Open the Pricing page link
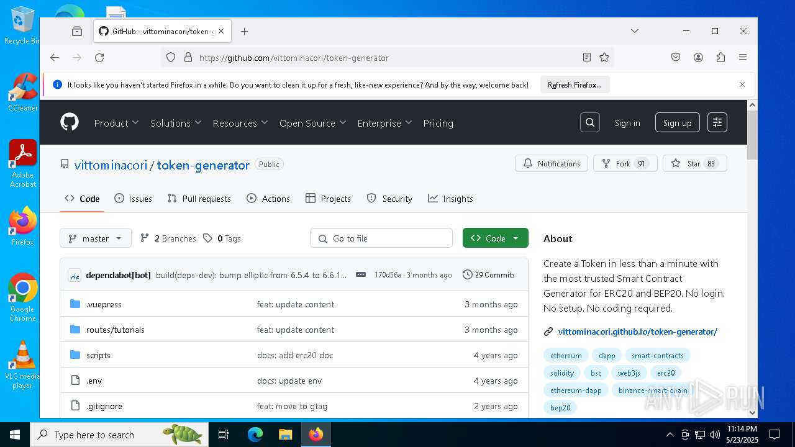 coord(438,123)
